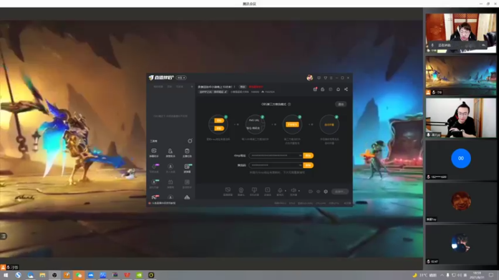This screenshot has height=280, width=499.
Task: Select the shared screen thumbnail in Tencent Meeting
Action: pyautogui.click(x=461, y=75)
